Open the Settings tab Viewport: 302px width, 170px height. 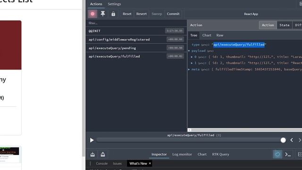(114, 4)
